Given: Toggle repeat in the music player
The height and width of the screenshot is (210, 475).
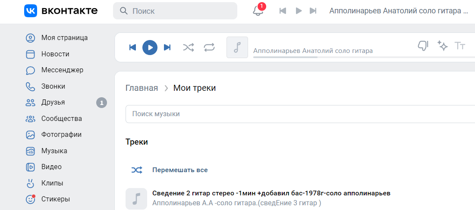Looking at the screenshot, I should [209, 47].
